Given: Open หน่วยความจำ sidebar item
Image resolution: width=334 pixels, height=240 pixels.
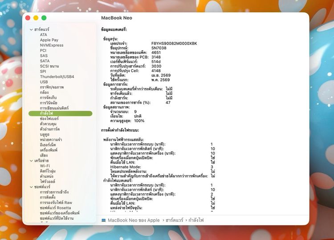Looking at the screenshot, I should pos(51,140).
